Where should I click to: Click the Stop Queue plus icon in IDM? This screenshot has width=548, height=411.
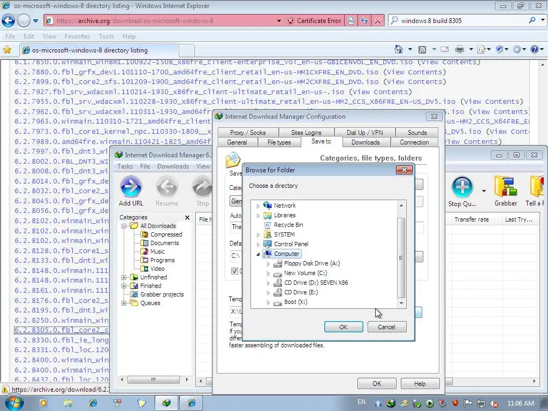pyautogui.click(x=462, y=187)
